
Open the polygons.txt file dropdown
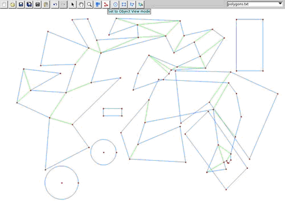[280, 3]
